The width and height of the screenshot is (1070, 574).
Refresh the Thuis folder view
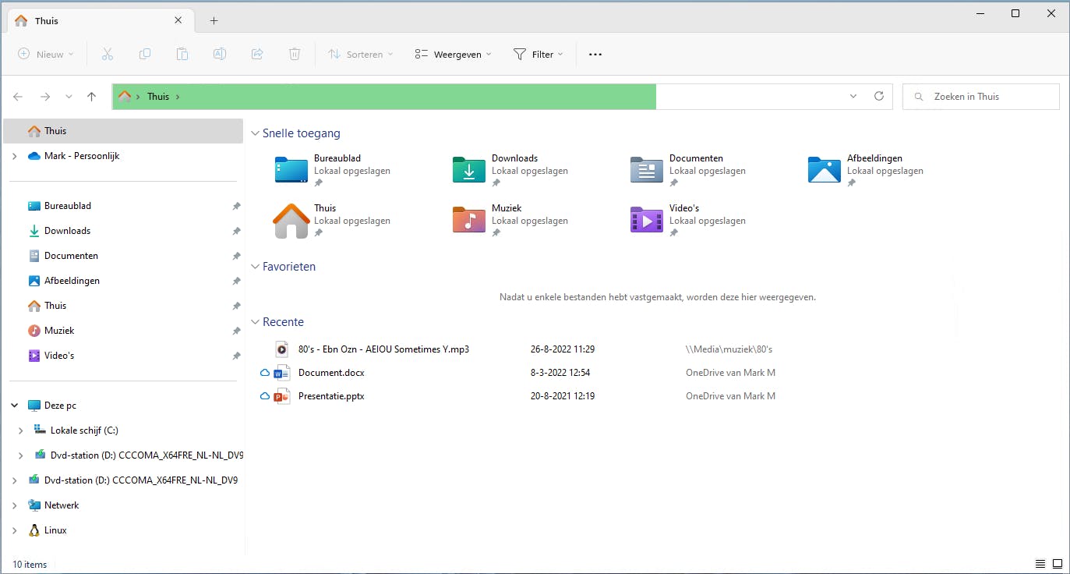pos(879,96)
